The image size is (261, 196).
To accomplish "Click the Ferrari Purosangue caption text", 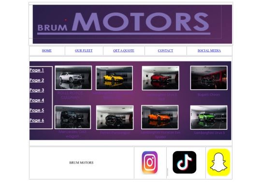I will click(115, 133).
